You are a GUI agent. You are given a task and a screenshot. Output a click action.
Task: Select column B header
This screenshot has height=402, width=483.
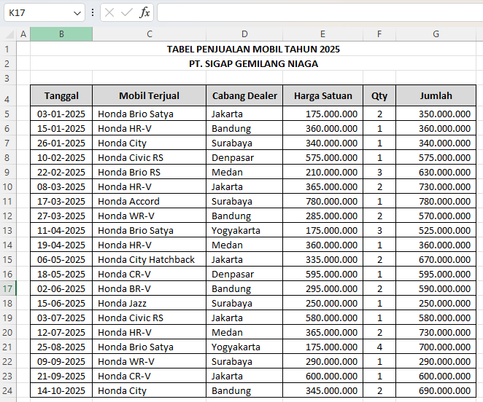61,34
